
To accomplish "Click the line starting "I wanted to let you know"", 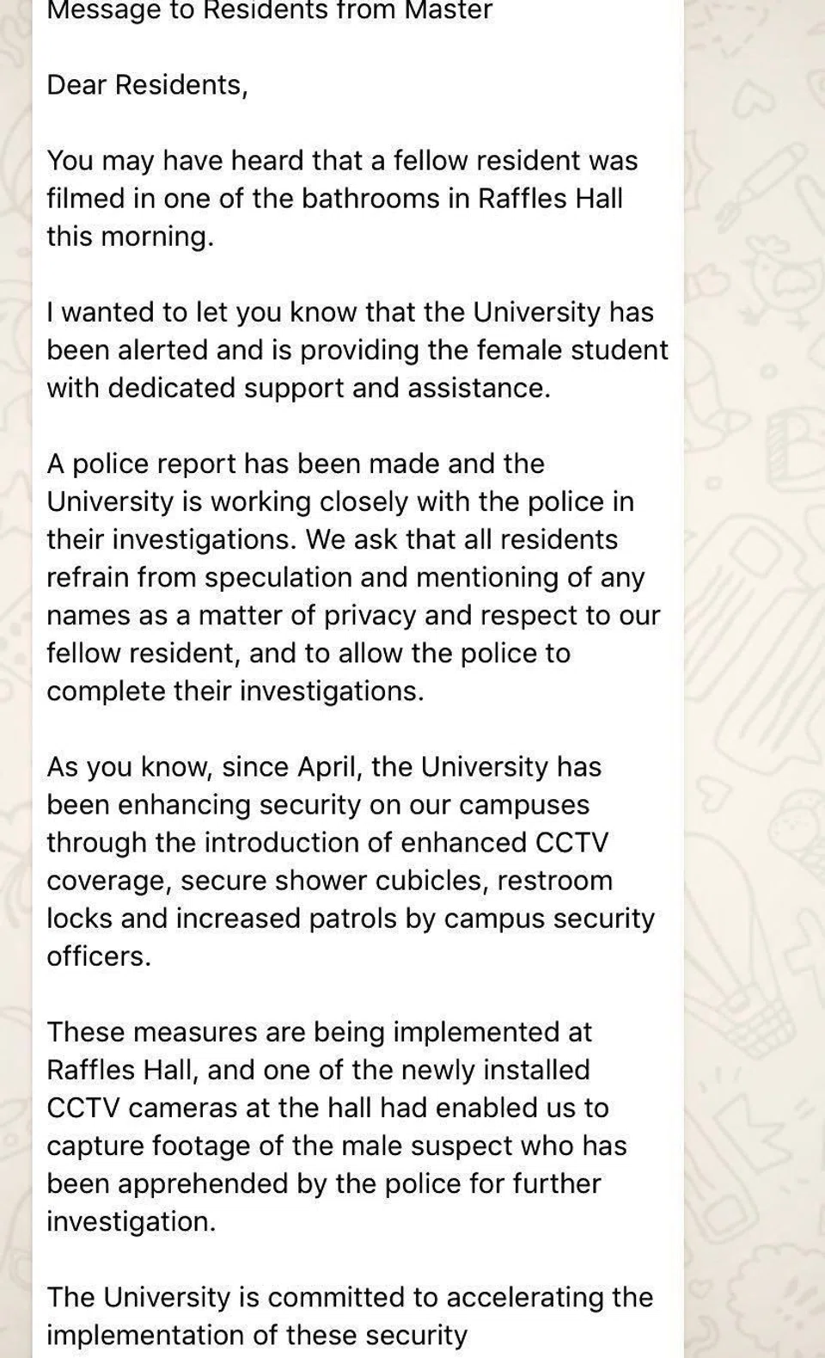I will 350,312.
